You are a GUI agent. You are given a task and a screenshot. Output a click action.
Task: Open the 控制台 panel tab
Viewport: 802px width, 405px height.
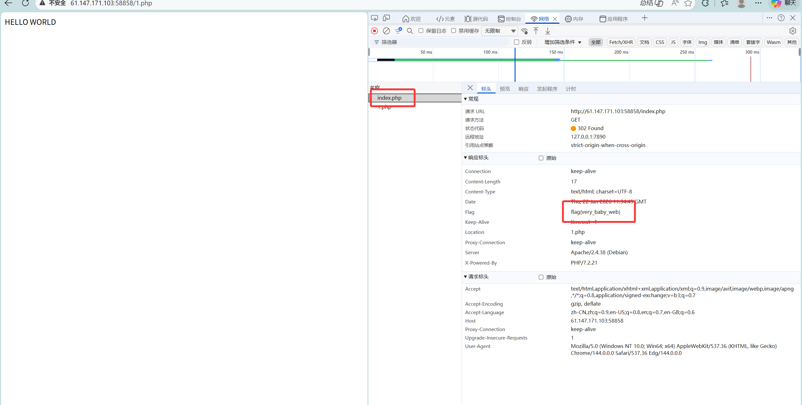click(x=509, y=19)
